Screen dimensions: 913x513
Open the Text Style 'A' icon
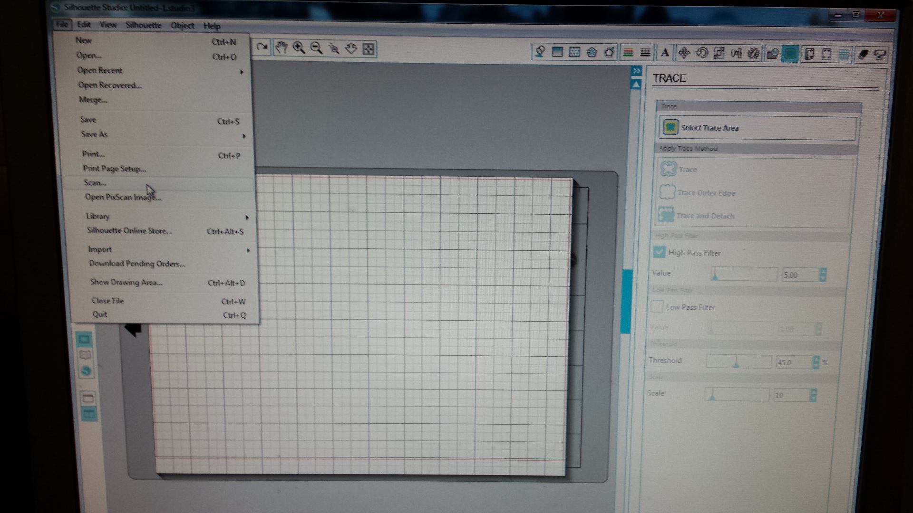[x=665, y=53]
